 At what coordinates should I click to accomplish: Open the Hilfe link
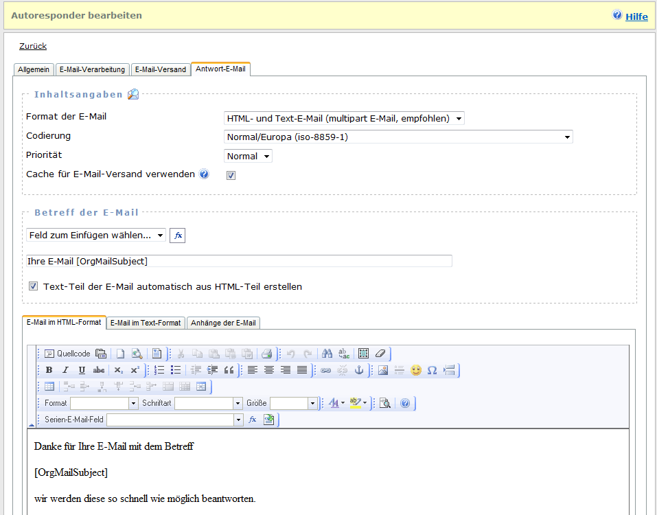[636, 16]
